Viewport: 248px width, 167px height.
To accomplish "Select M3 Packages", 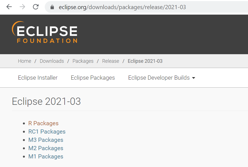I will (46, 140).
